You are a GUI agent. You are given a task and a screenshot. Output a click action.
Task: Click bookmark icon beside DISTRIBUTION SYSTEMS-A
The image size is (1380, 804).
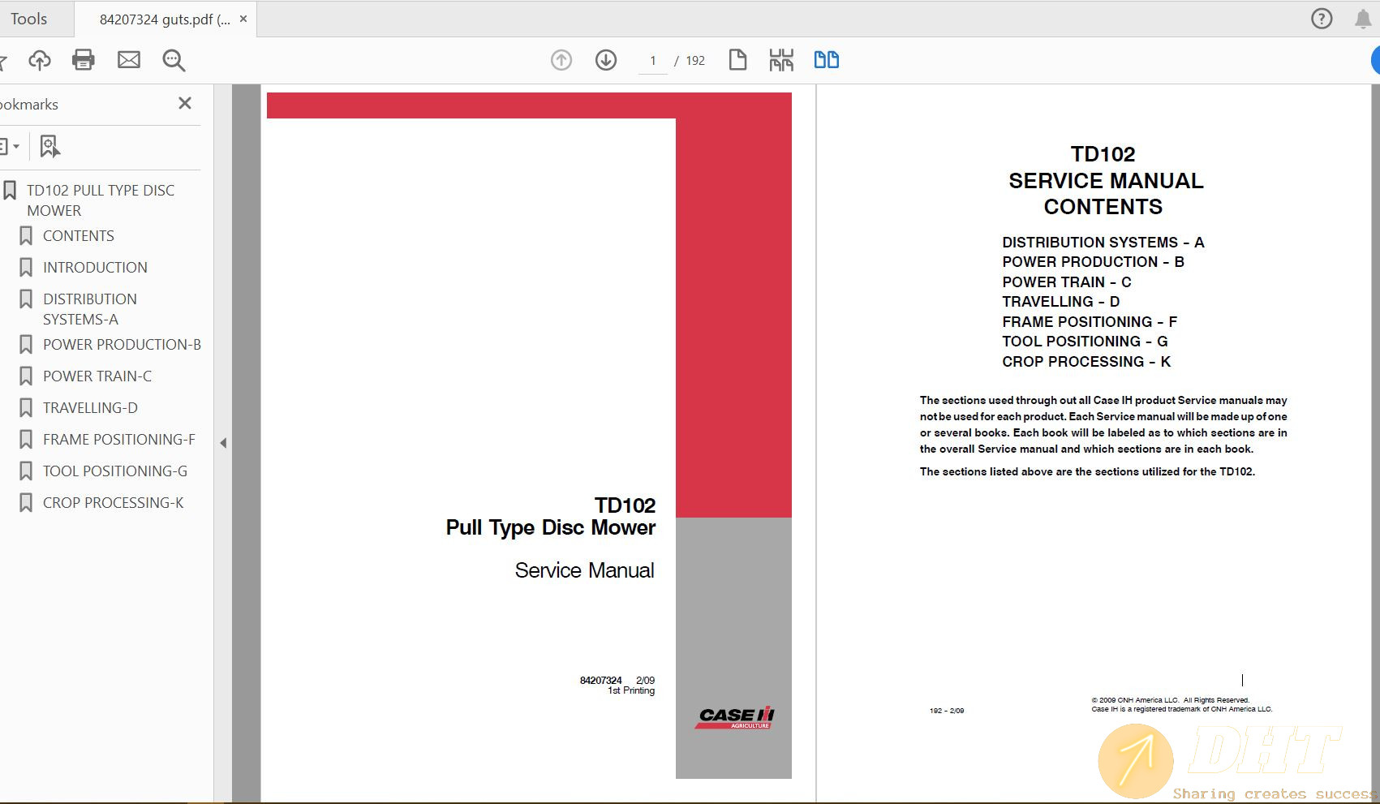(x=26, y=299)
